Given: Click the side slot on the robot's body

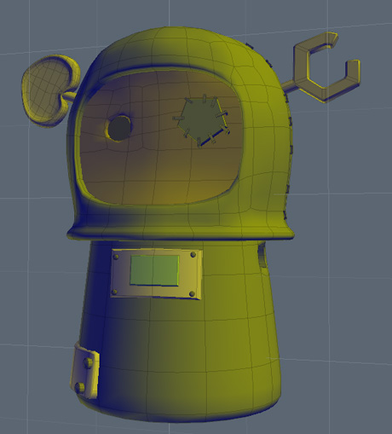Looking at the screenshot, I should (x=262, y=255).
